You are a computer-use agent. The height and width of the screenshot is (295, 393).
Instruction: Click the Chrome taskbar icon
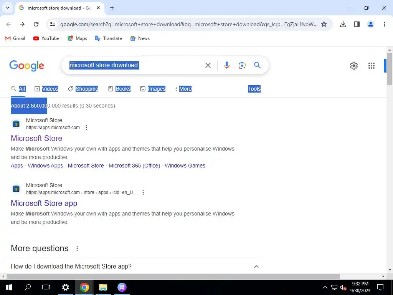(x=84, y=287)
